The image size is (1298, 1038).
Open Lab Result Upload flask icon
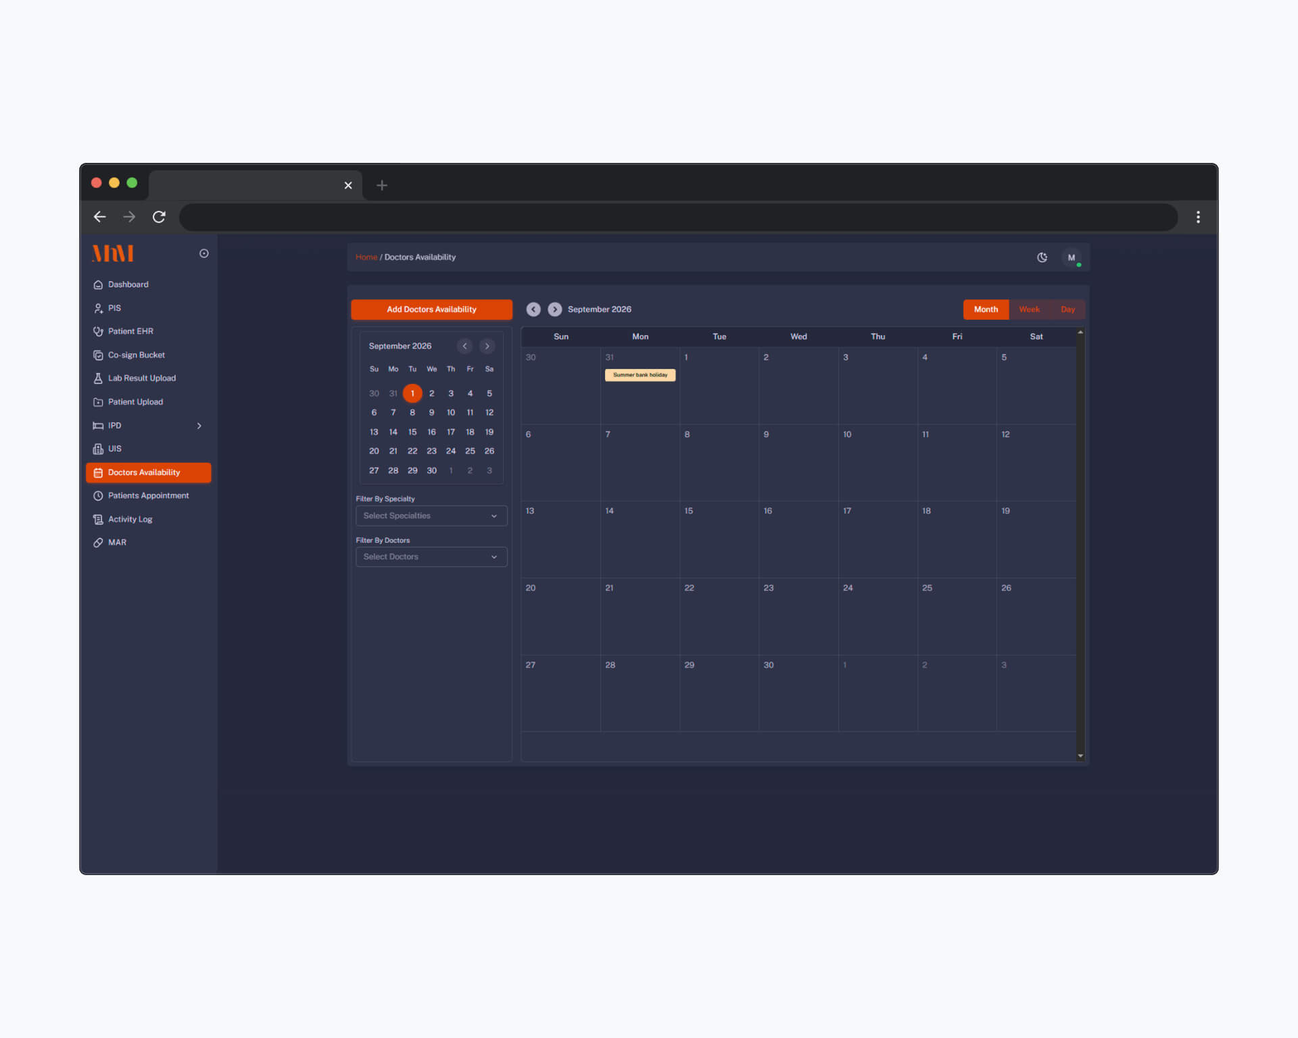click(98, 378)
